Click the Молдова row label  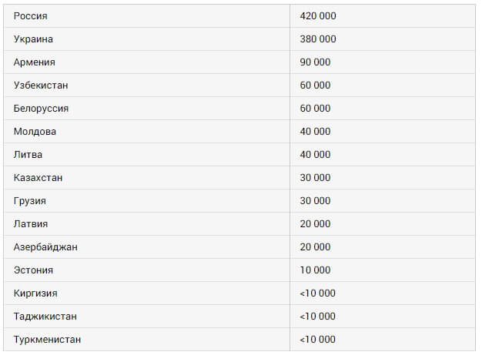(x=35, y=132)
